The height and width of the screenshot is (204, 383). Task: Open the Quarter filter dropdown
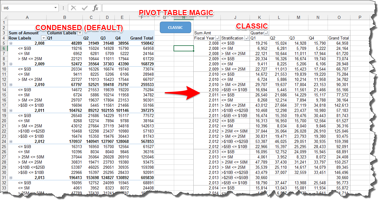pos(266,33)
